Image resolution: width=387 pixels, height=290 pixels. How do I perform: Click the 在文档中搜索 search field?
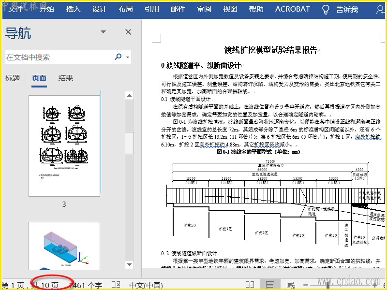[59, 57]
